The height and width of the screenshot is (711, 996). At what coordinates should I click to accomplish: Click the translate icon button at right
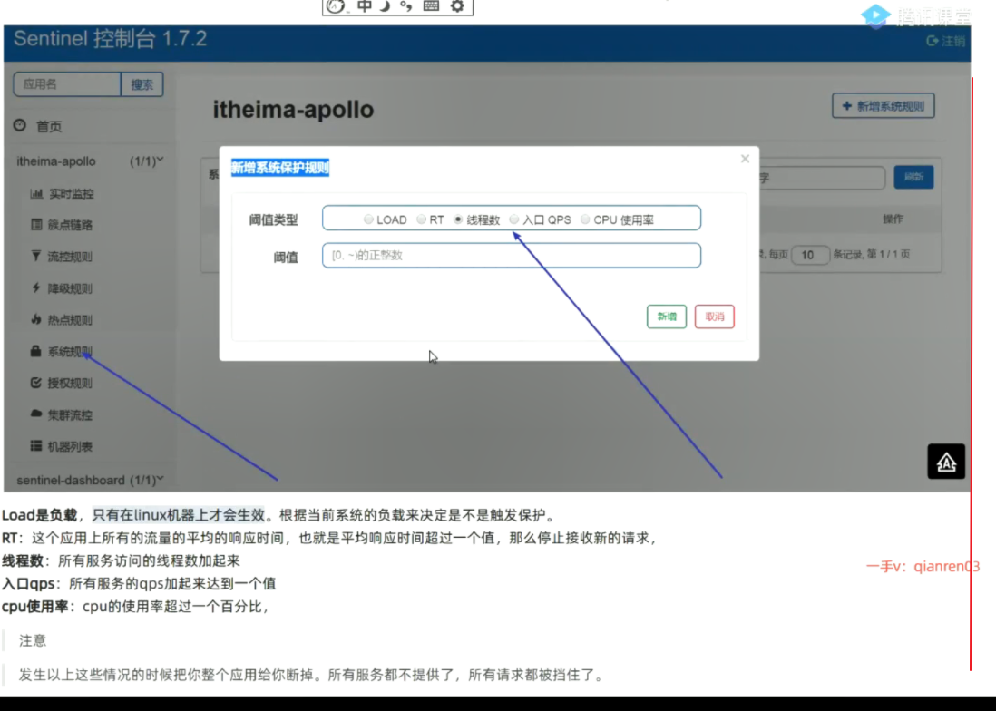tap(946, 462)
